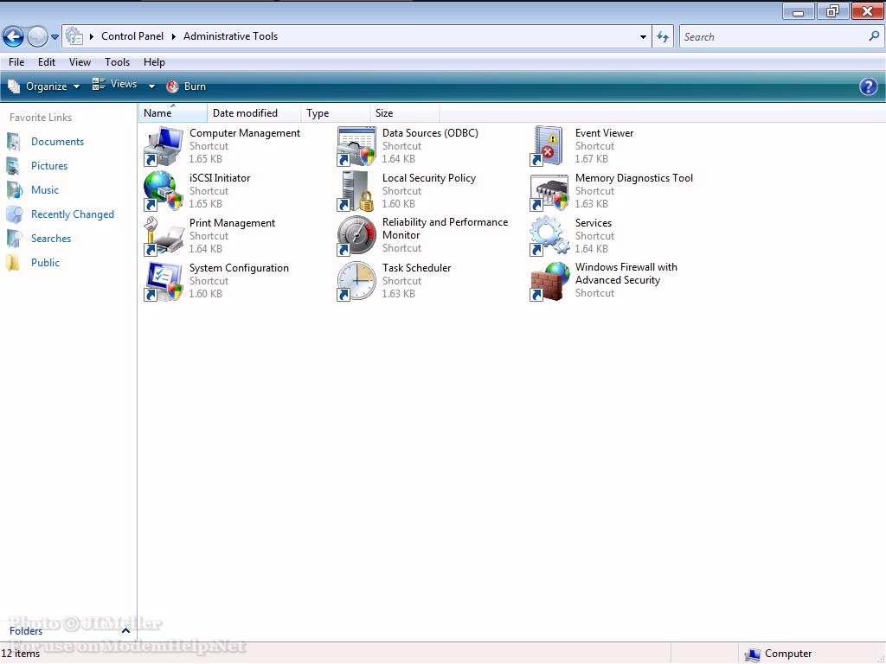Open the Help menu

(154, 62)
